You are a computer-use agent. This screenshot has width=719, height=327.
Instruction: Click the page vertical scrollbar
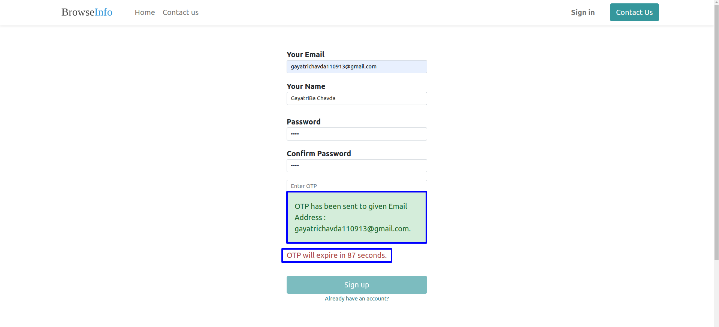click(x=716, y=163)
